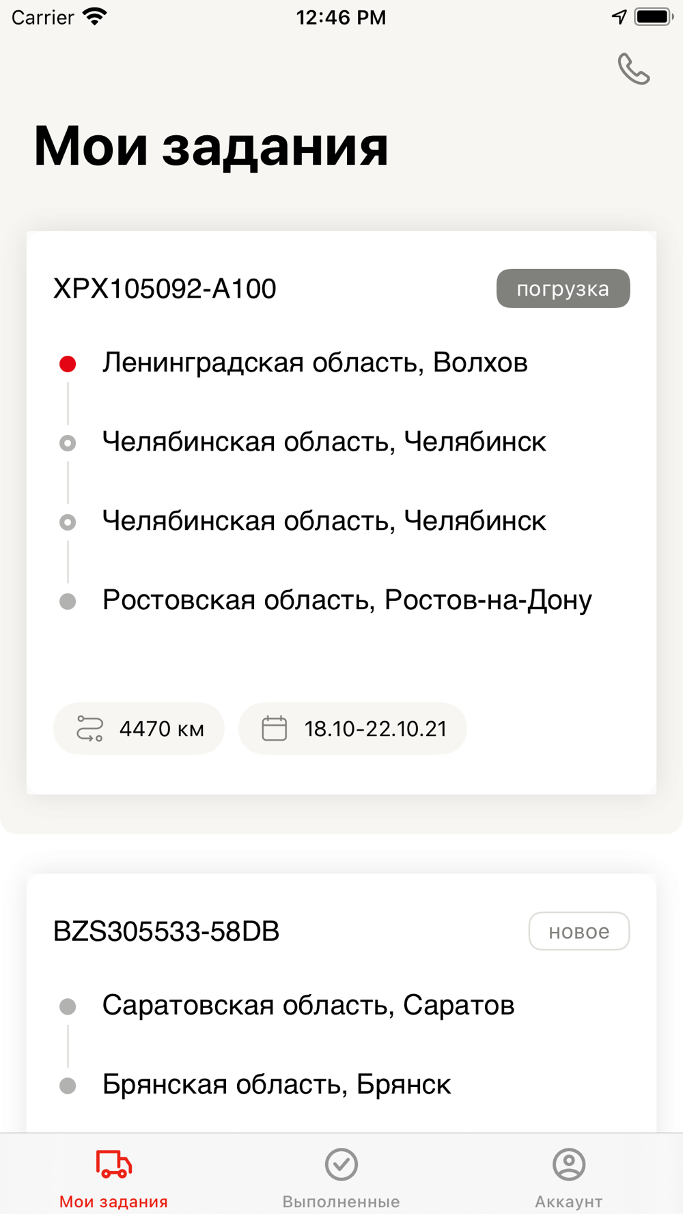
Task: Click the gray Ростов-на-Дону waypoint dot
Action: [68, 602]
